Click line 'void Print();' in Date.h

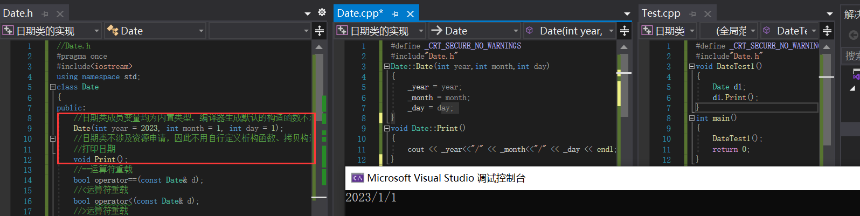coord(101,159)
